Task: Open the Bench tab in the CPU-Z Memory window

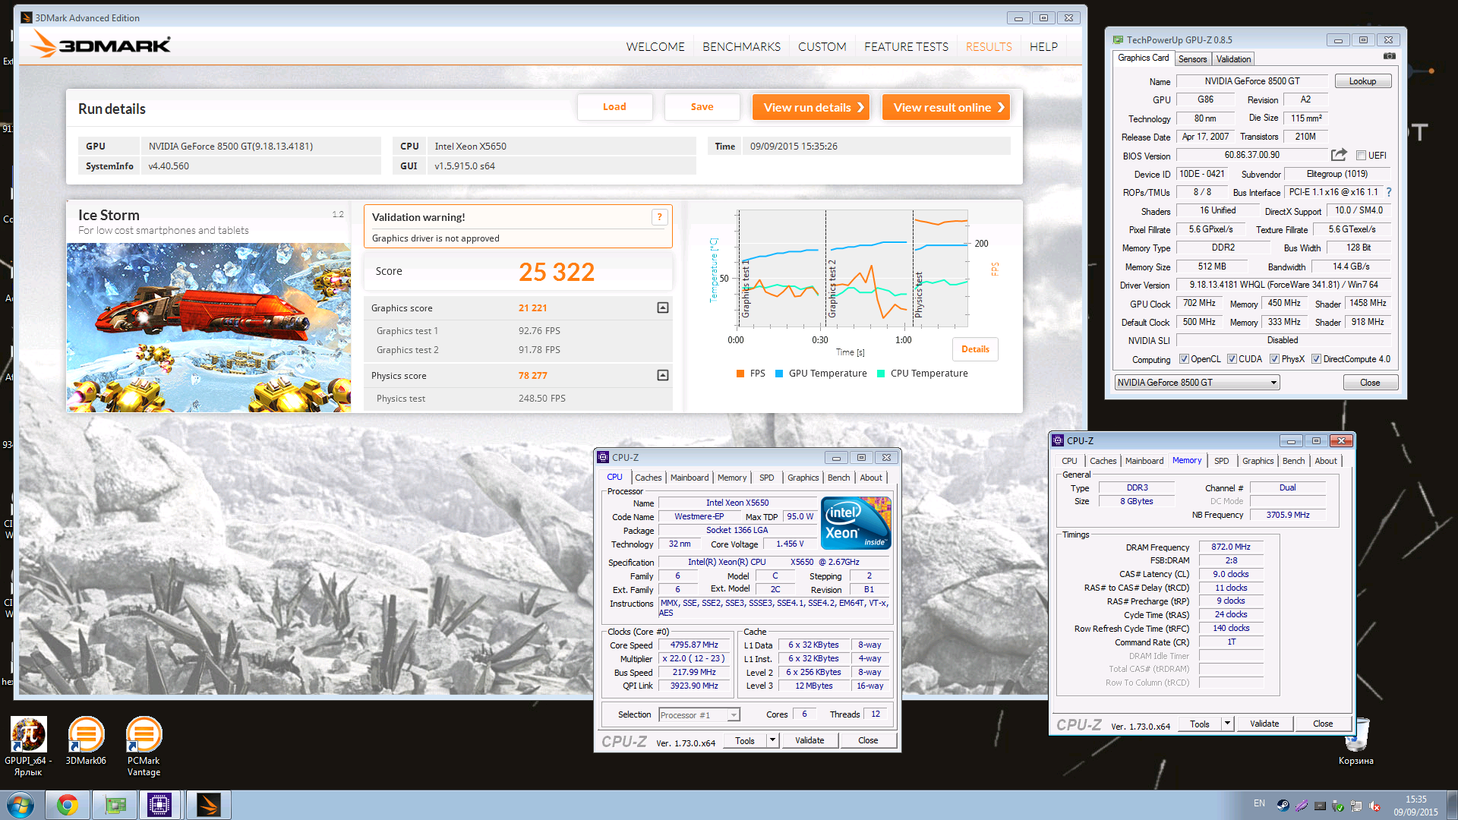Action: click(x=1293, y=461)
